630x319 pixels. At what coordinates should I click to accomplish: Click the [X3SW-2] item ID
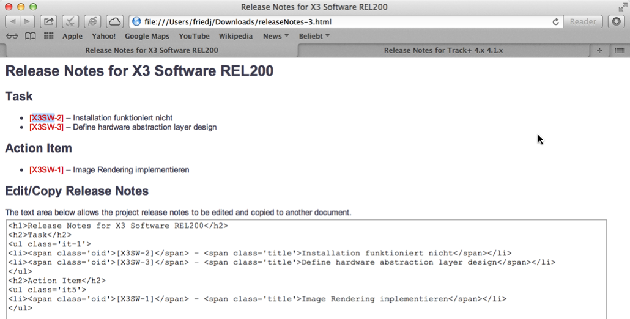coord(46,118)
